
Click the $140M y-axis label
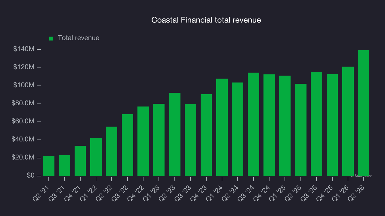pos(24,49)
